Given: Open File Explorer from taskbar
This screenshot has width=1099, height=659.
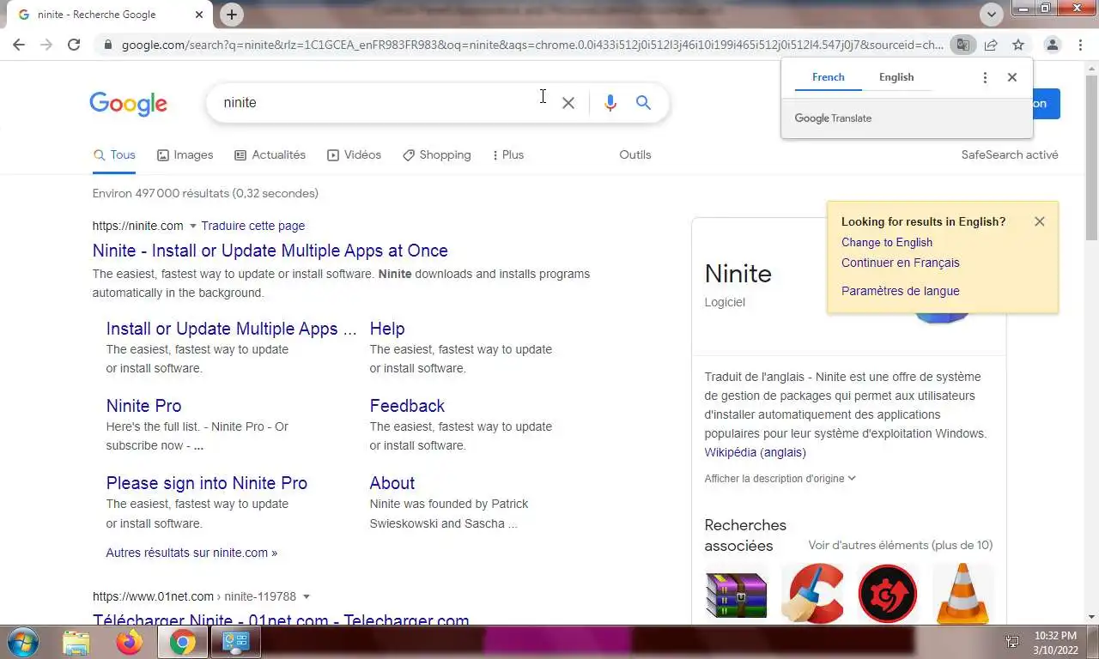Looking at the screenshot, I should coord(76,642).
